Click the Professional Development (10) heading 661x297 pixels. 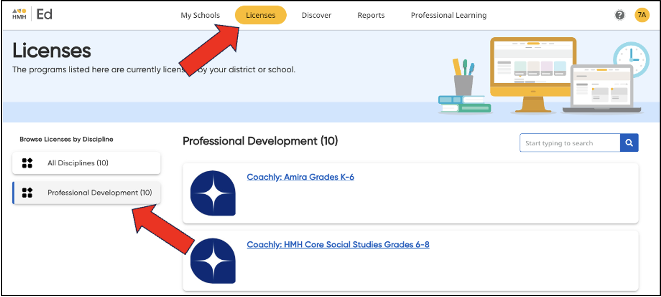click(260, 141)
